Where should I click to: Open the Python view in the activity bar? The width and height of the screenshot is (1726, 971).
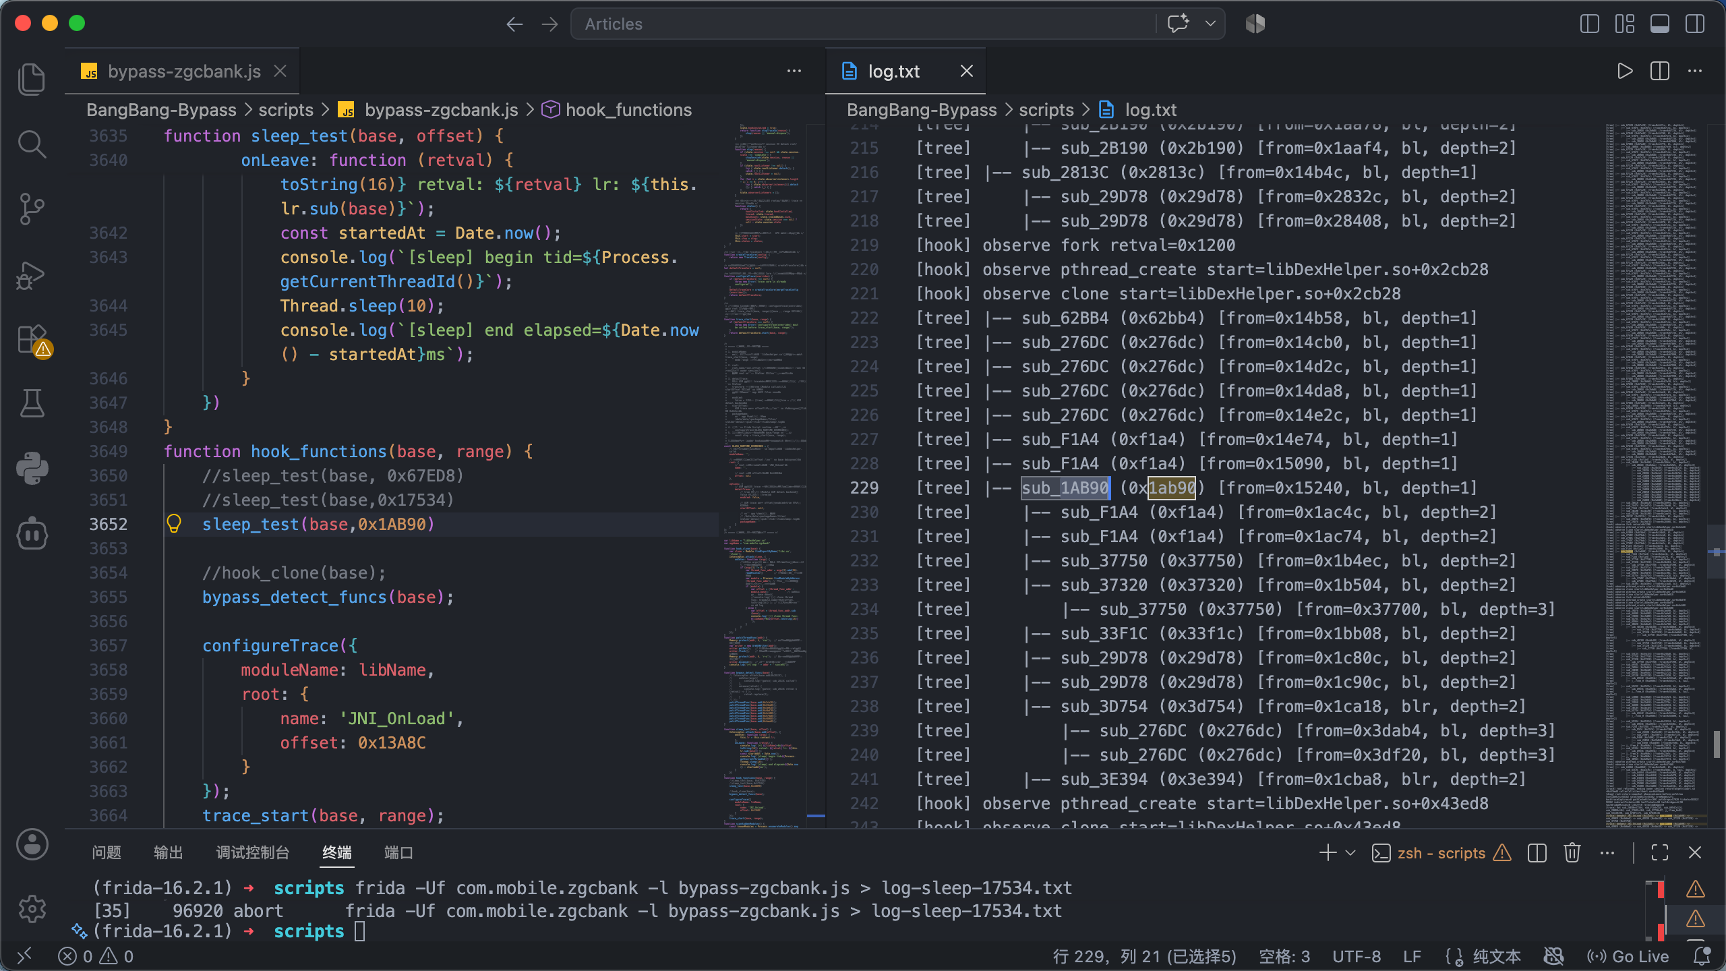32,468
